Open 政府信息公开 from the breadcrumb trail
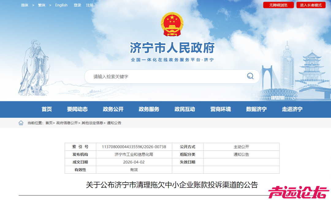 [x=68, y=123]
